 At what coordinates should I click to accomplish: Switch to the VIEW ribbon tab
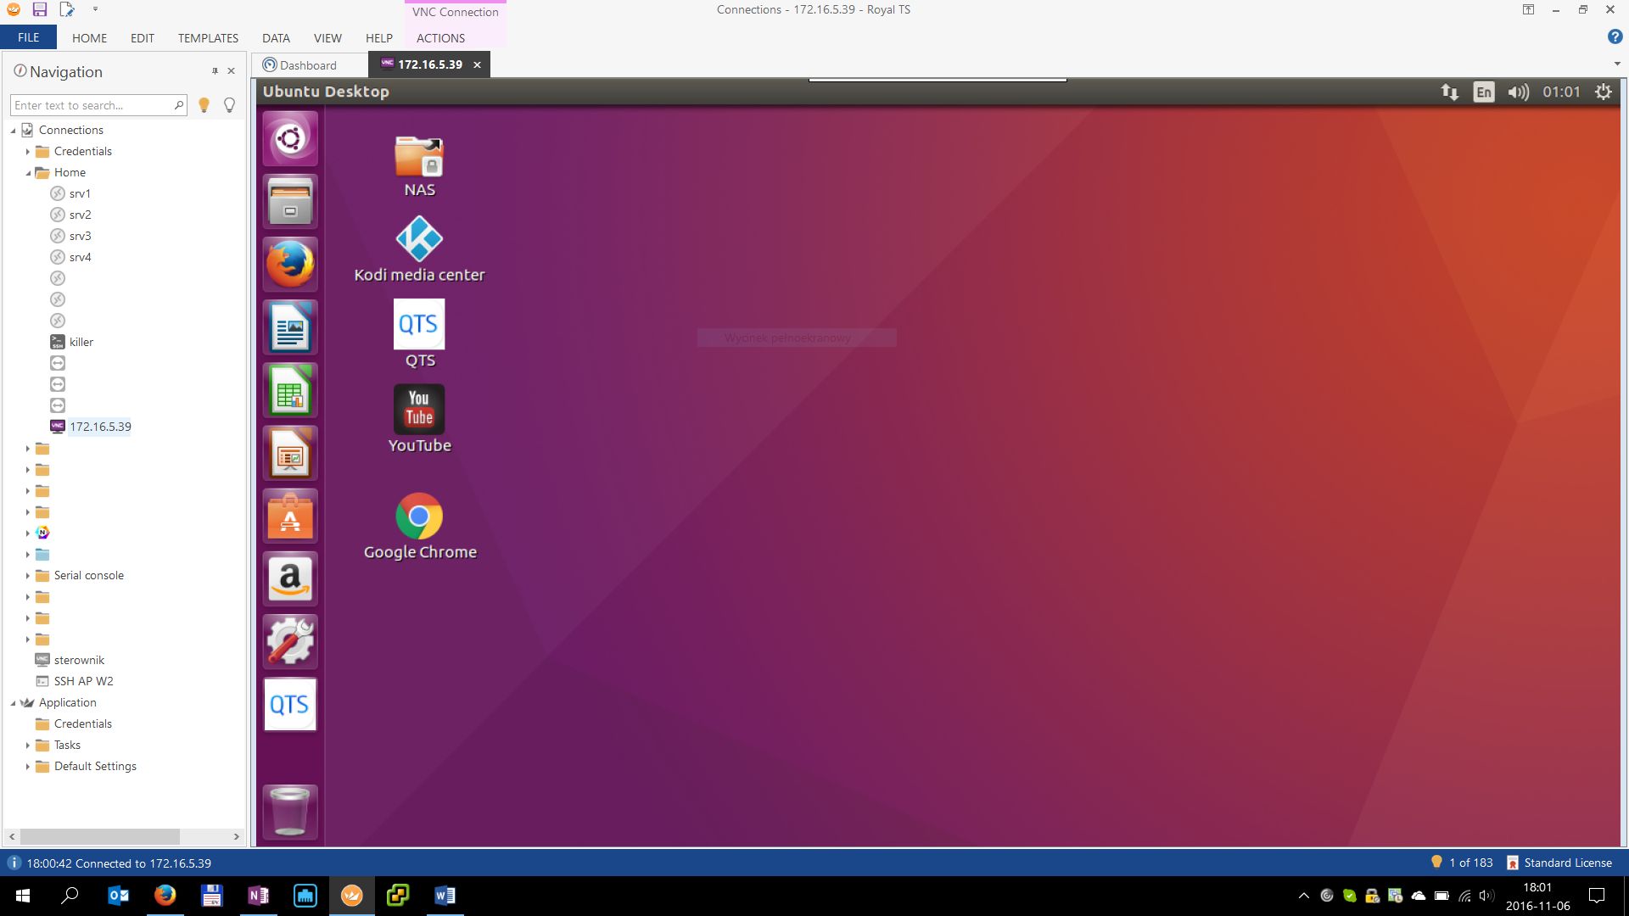tap(327, 38)
